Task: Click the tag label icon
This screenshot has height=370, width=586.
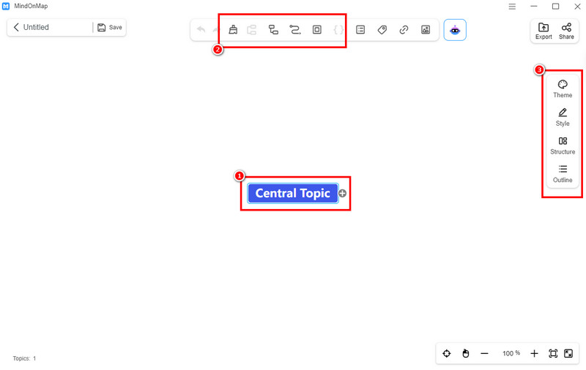Action: (382, 29)
